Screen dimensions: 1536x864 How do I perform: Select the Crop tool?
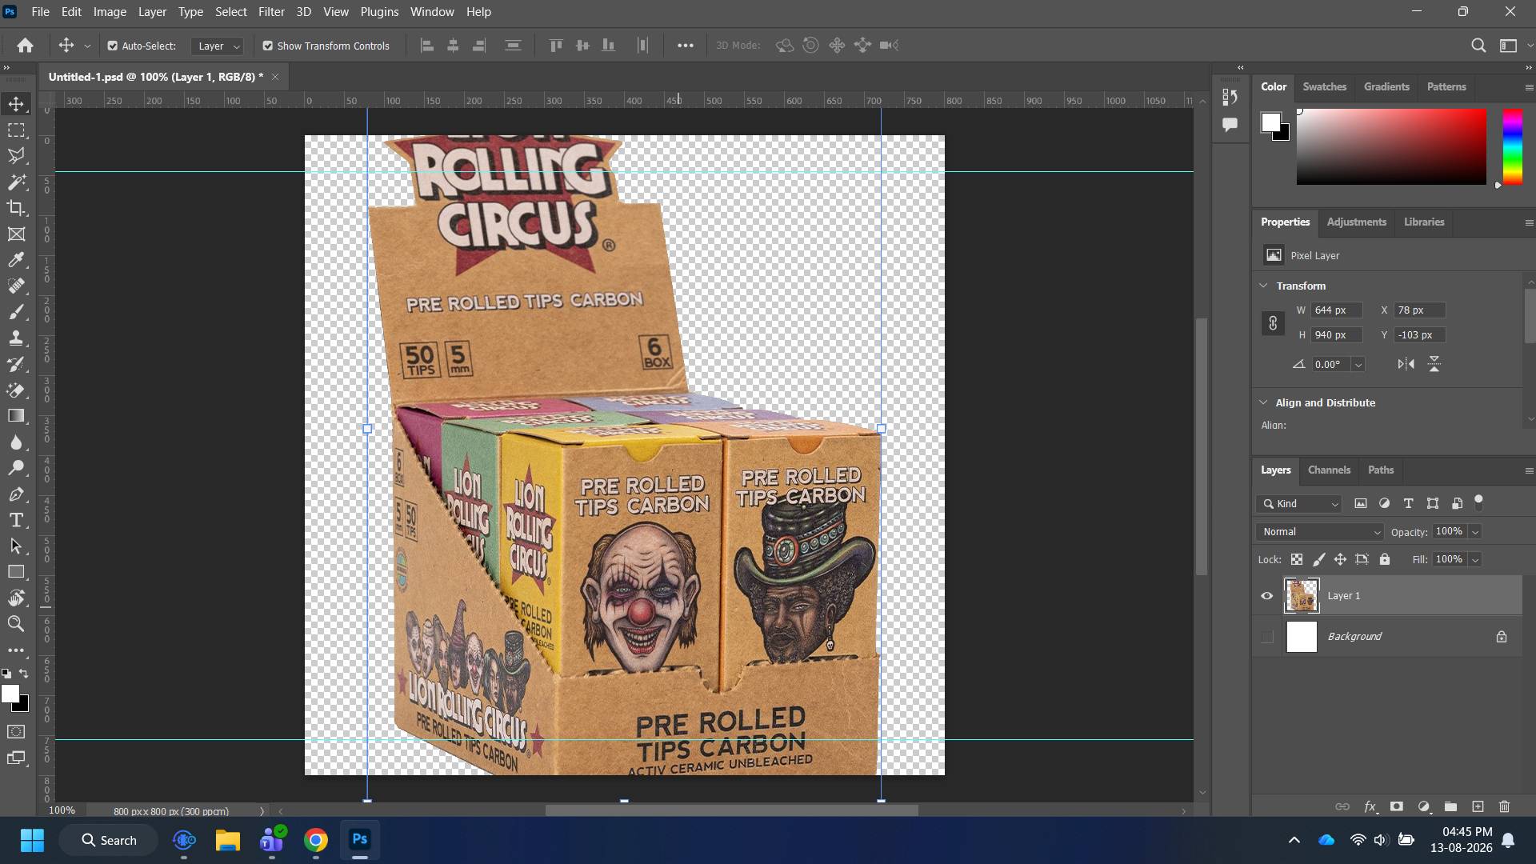point(16,208)
